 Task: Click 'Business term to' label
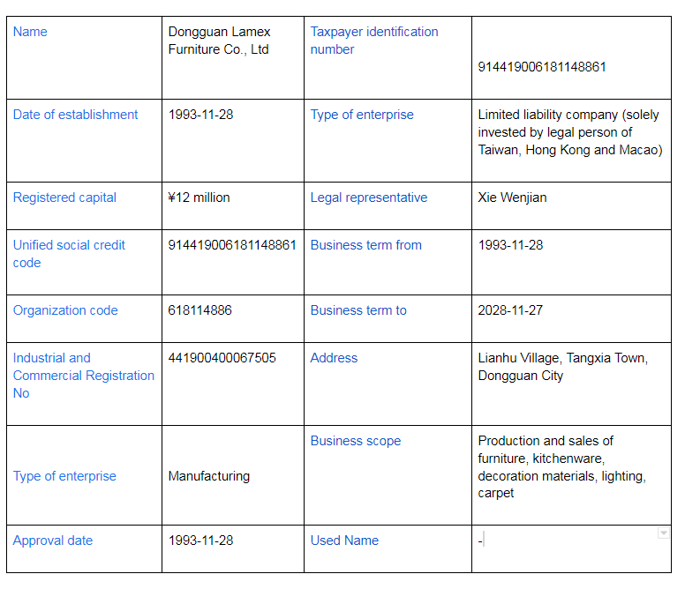358,310
